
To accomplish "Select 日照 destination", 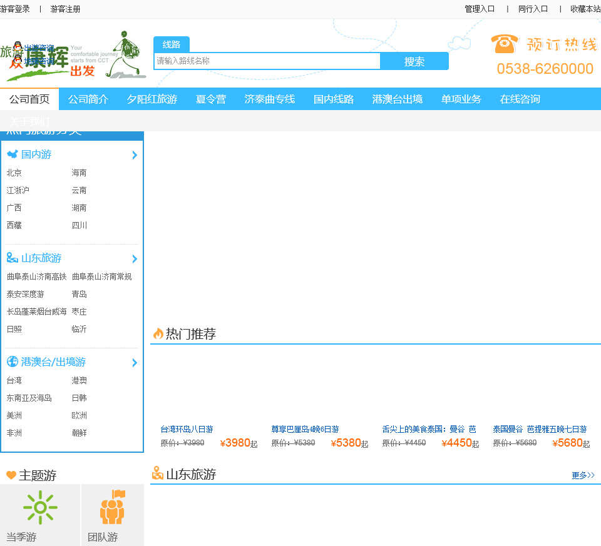I will click(14, 329).
